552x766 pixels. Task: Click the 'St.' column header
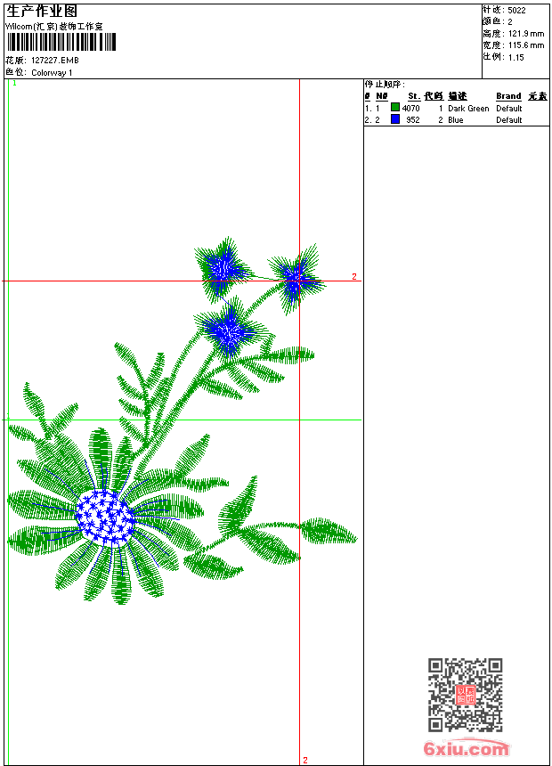[x=414, y=96]
